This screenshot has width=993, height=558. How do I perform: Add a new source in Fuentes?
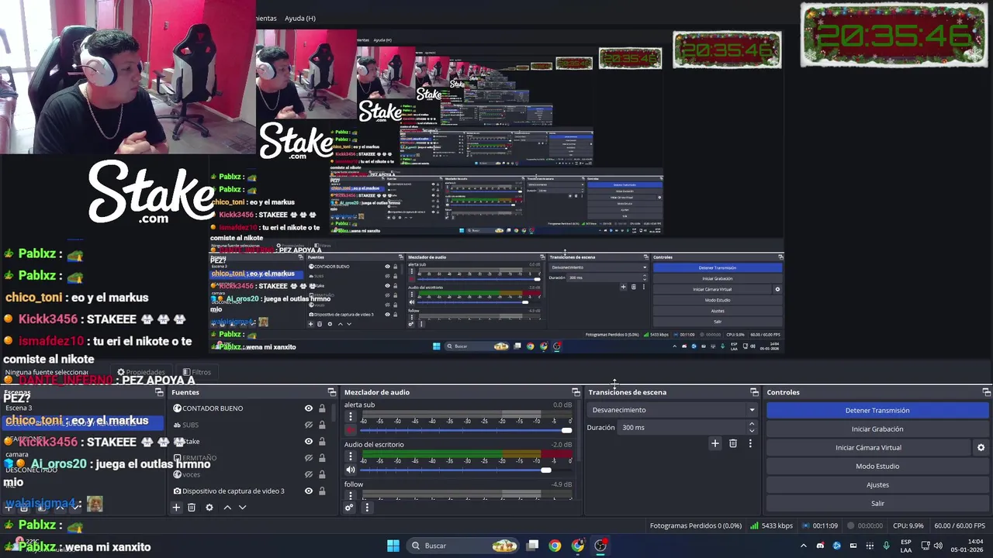point(176,507)
